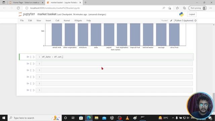The image size is (215, 121).
Task: Go back with the browser back arrow
Action: tap(4, 8)
